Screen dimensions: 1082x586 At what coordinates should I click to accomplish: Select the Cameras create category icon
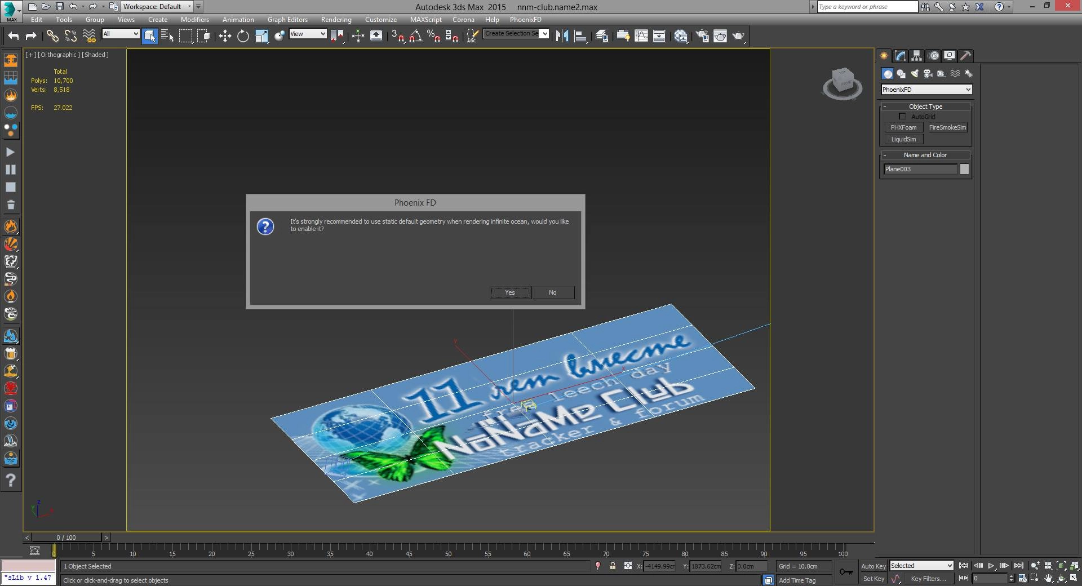928,74
